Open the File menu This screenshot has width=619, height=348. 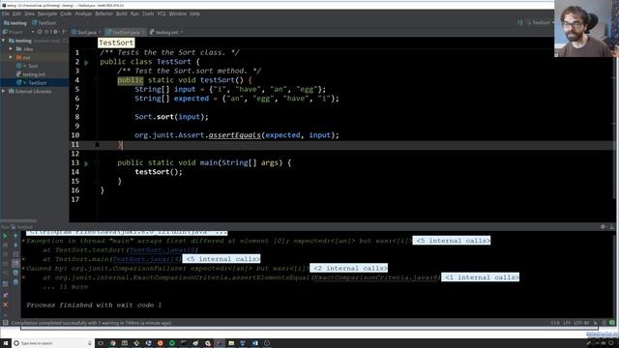[6, 14]
